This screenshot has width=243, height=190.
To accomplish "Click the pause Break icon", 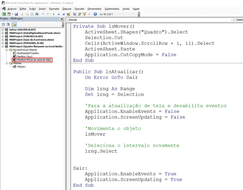I will pyautogui.click(x=59, y=14).
